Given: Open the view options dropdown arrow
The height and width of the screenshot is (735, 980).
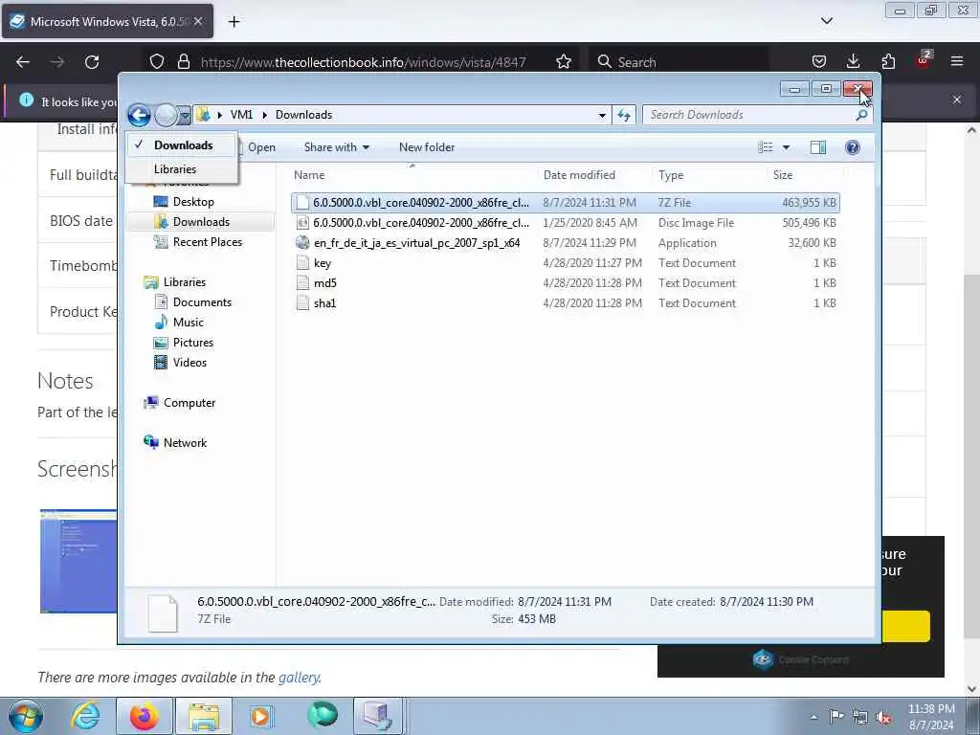Looking at the screenshot, I should click(x=787, y=147).
